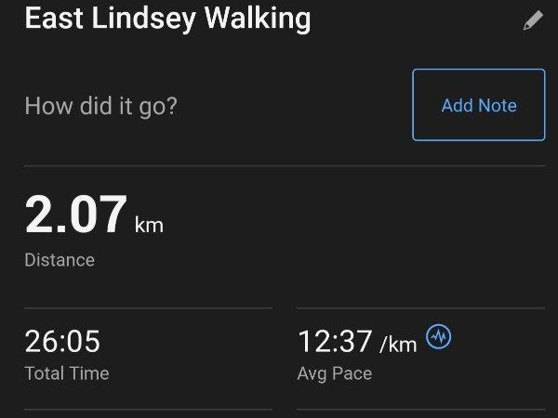Tap the Distance label
The image size is (558, 418).
click(60, 260)
